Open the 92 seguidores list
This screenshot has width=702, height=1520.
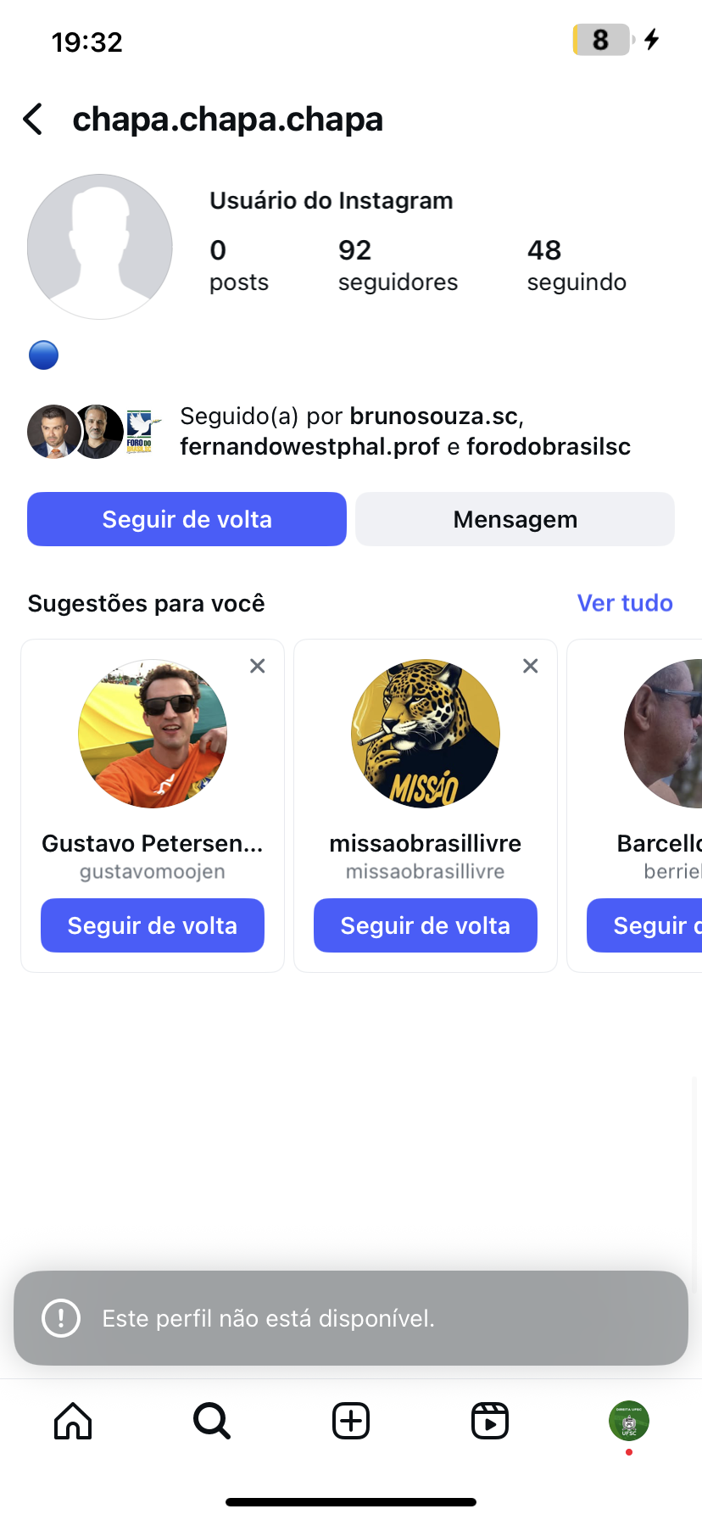click(x=398, y=265)
